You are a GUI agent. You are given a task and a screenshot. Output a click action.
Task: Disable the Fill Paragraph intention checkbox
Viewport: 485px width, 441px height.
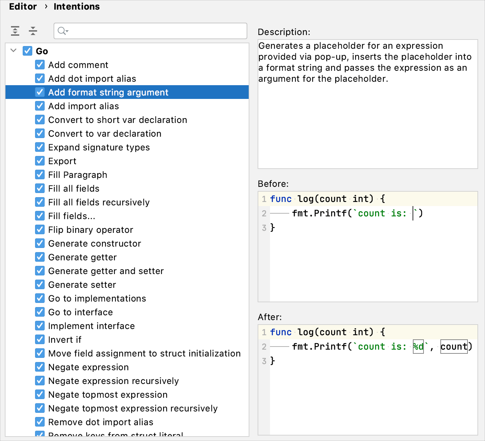[x=40, y=175]
